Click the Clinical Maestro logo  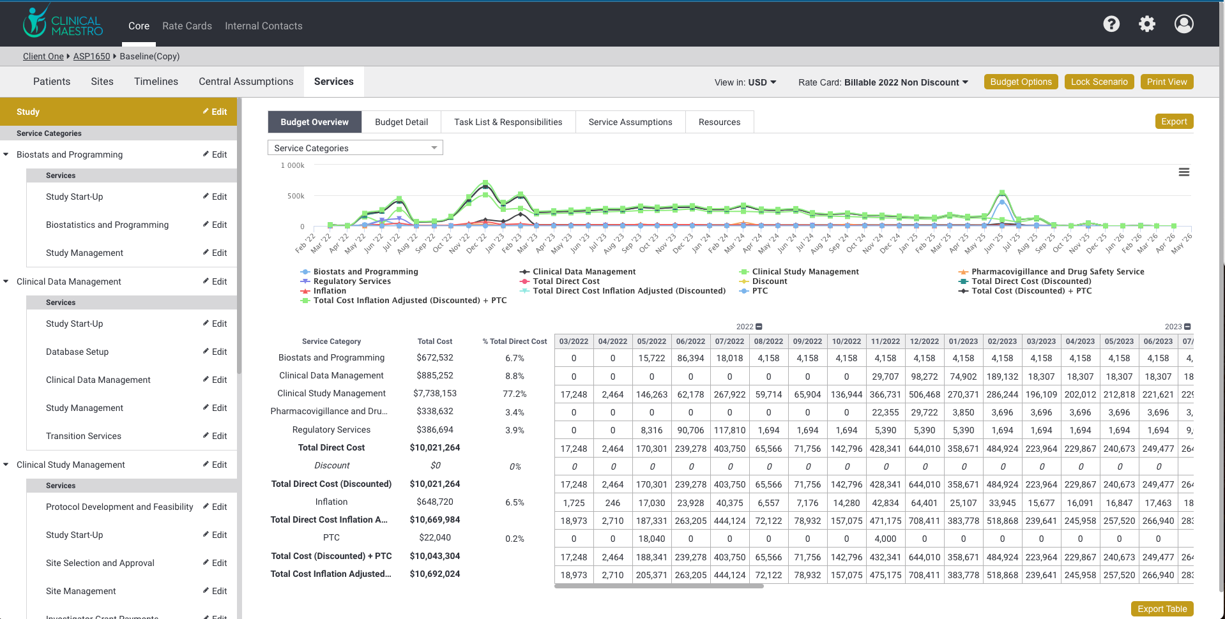point(63,23)
